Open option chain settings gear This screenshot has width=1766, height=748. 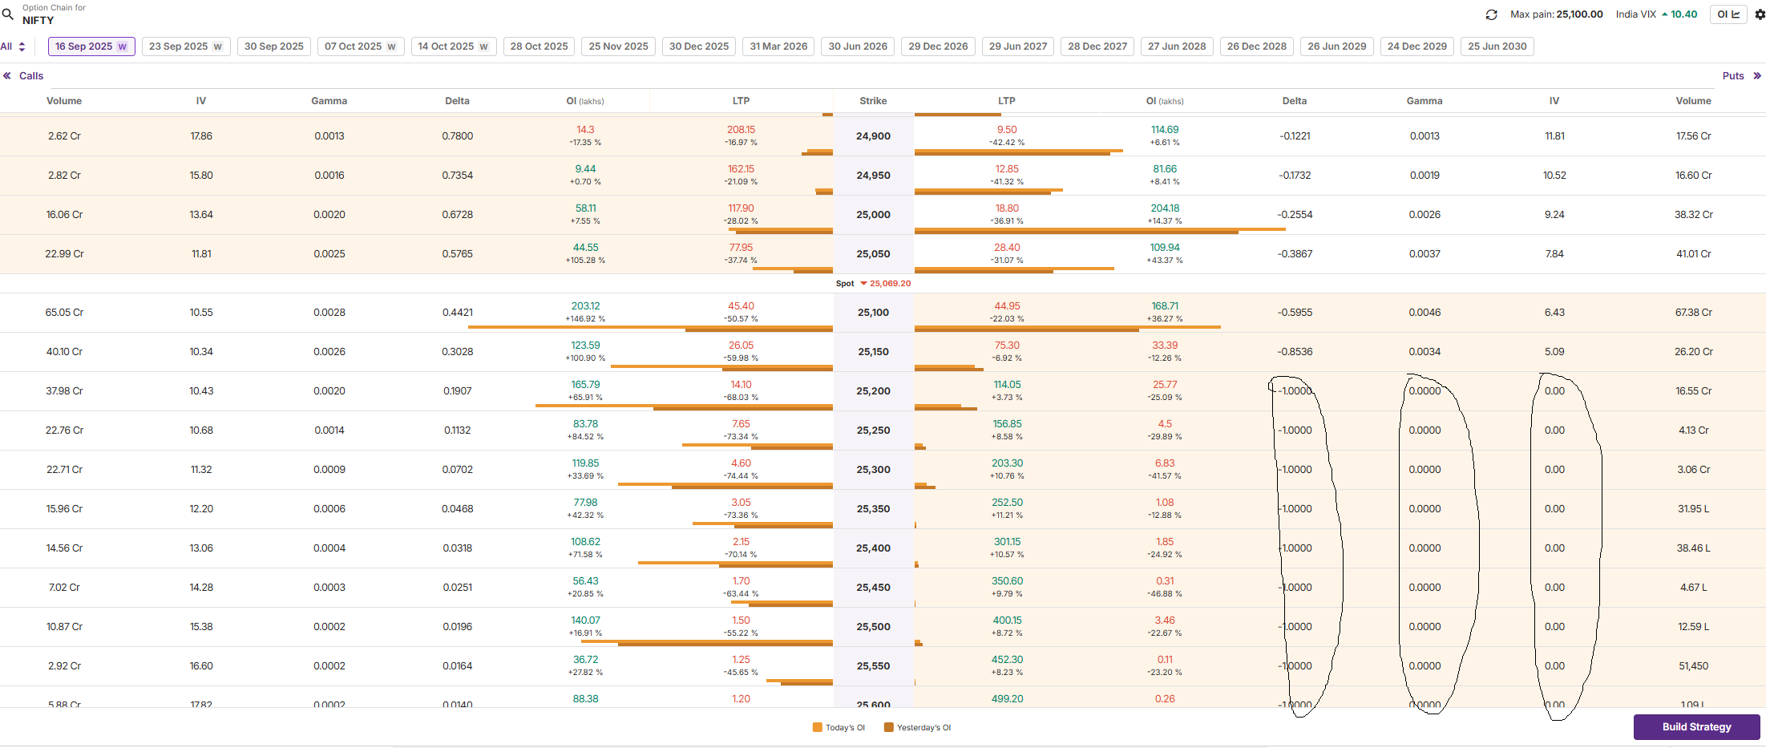point(1760,14)
